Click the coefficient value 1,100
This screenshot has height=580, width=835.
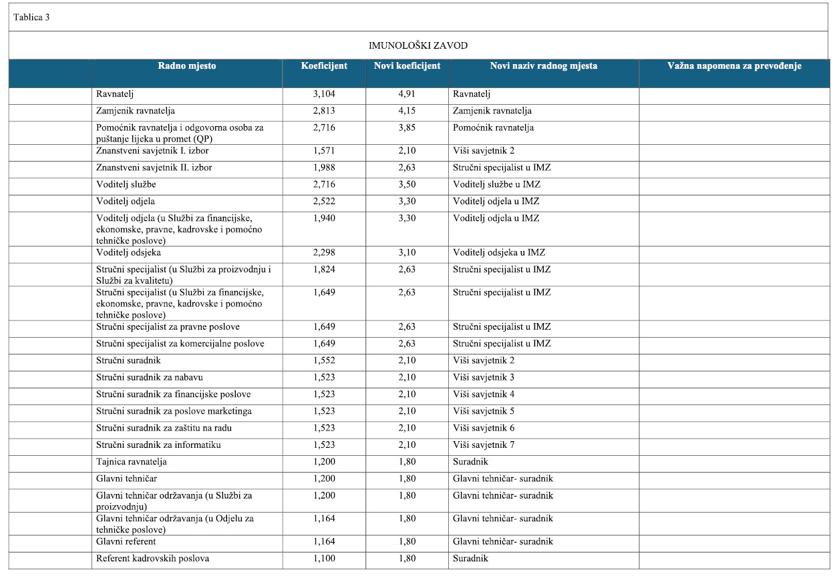pos(324,559)
